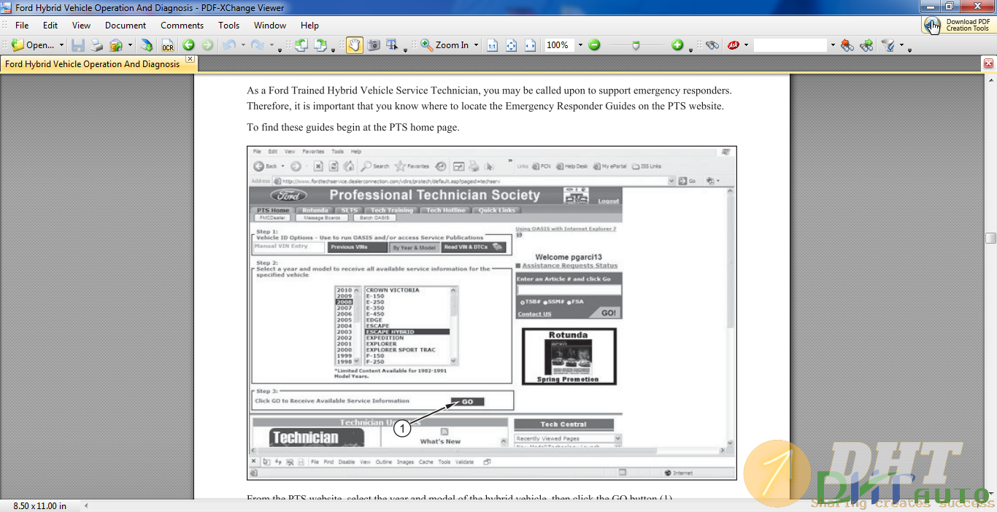
Task: Close the Ford Hybrid Vehicle document tab
Action: [190, 58]
